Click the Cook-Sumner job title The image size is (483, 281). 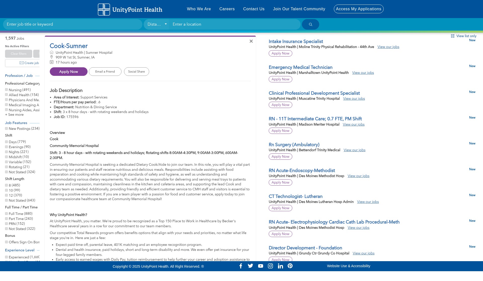click(x=69, y=46)
